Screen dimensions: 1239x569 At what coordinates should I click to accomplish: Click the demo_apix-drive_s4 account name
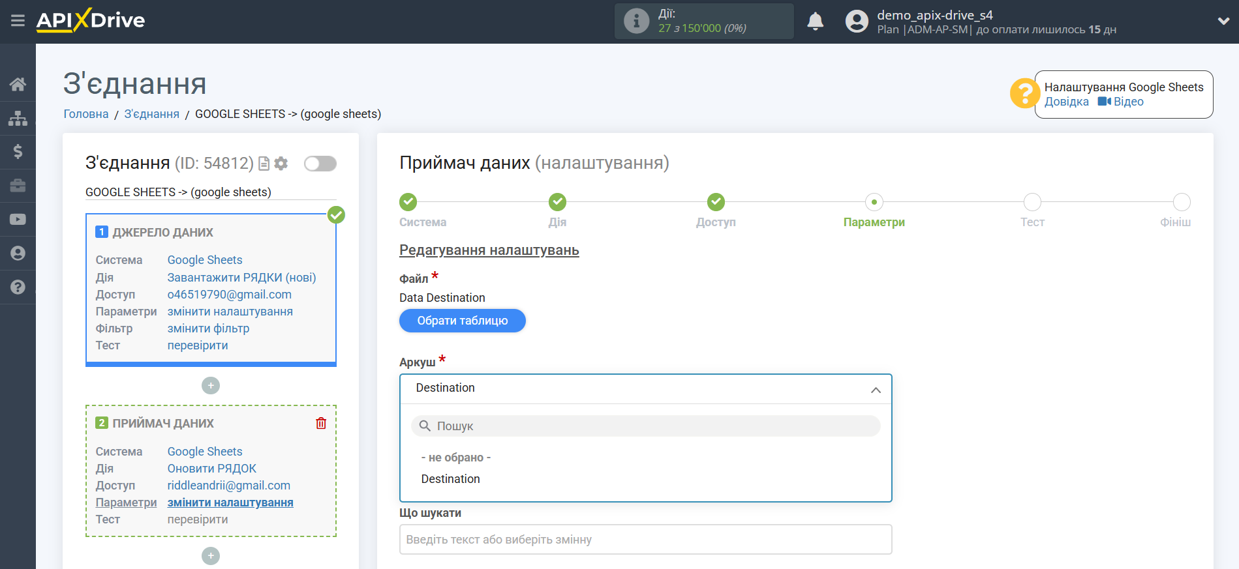click(x=934, y=15)
